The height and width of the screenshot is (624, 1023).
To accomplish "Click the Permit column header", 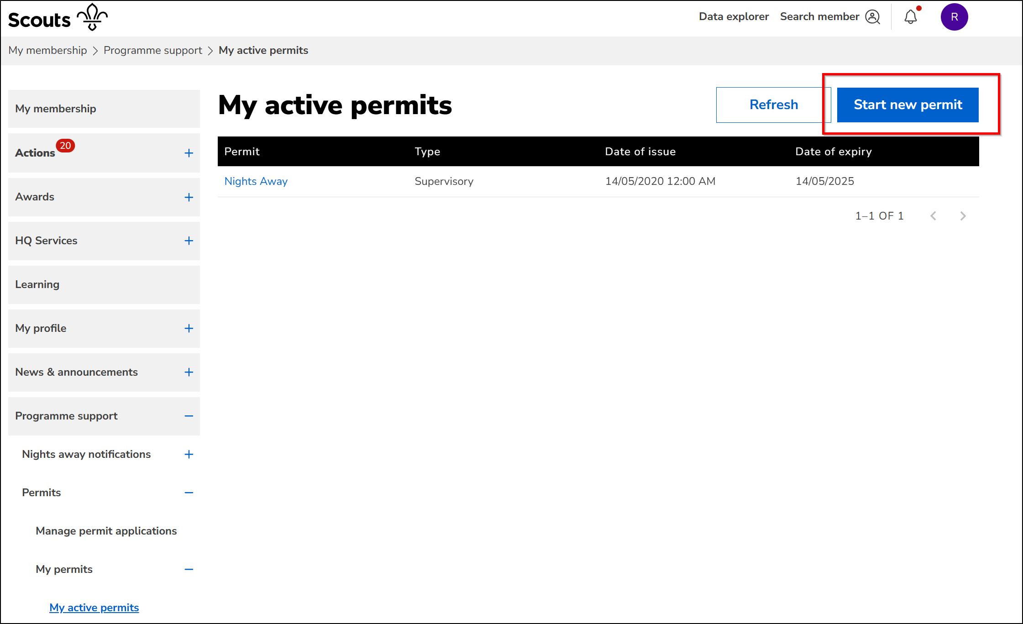I will (241, 152).
